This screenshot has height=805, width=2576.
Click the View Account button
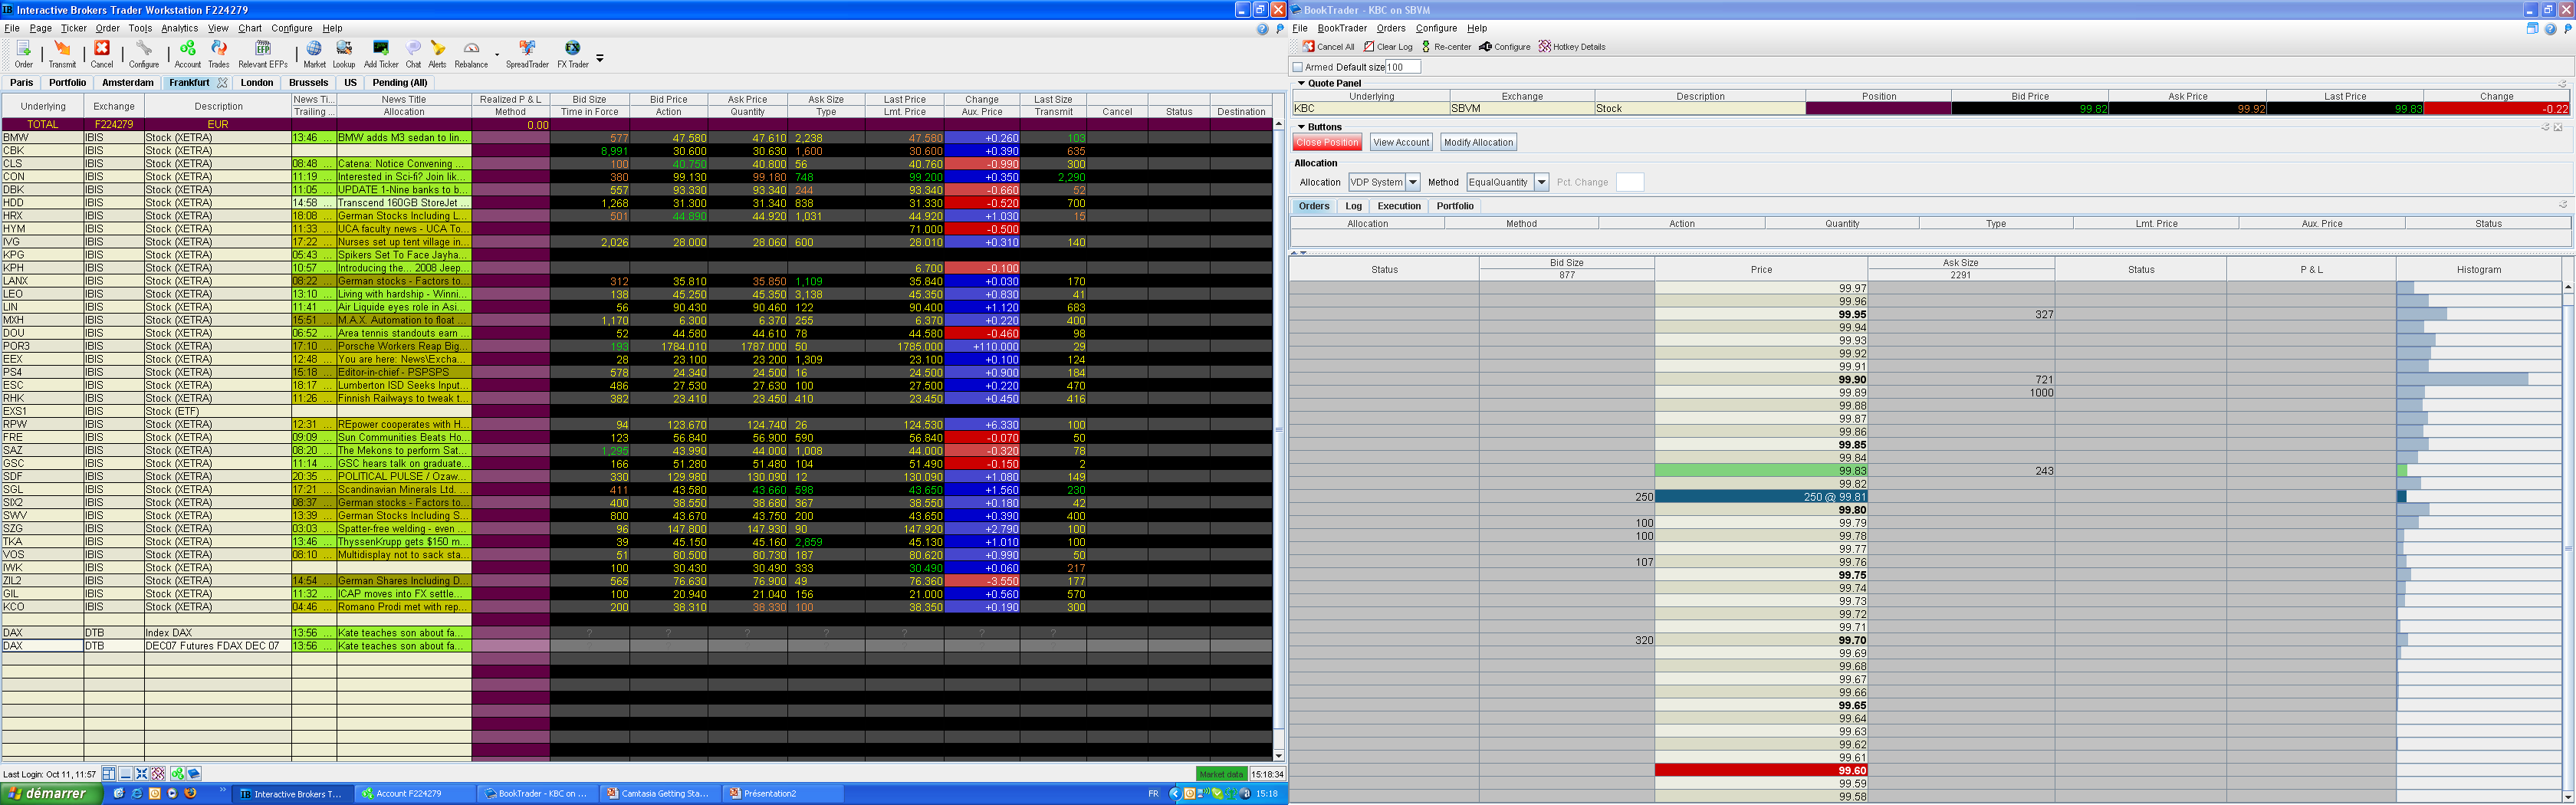(1401, 142)
